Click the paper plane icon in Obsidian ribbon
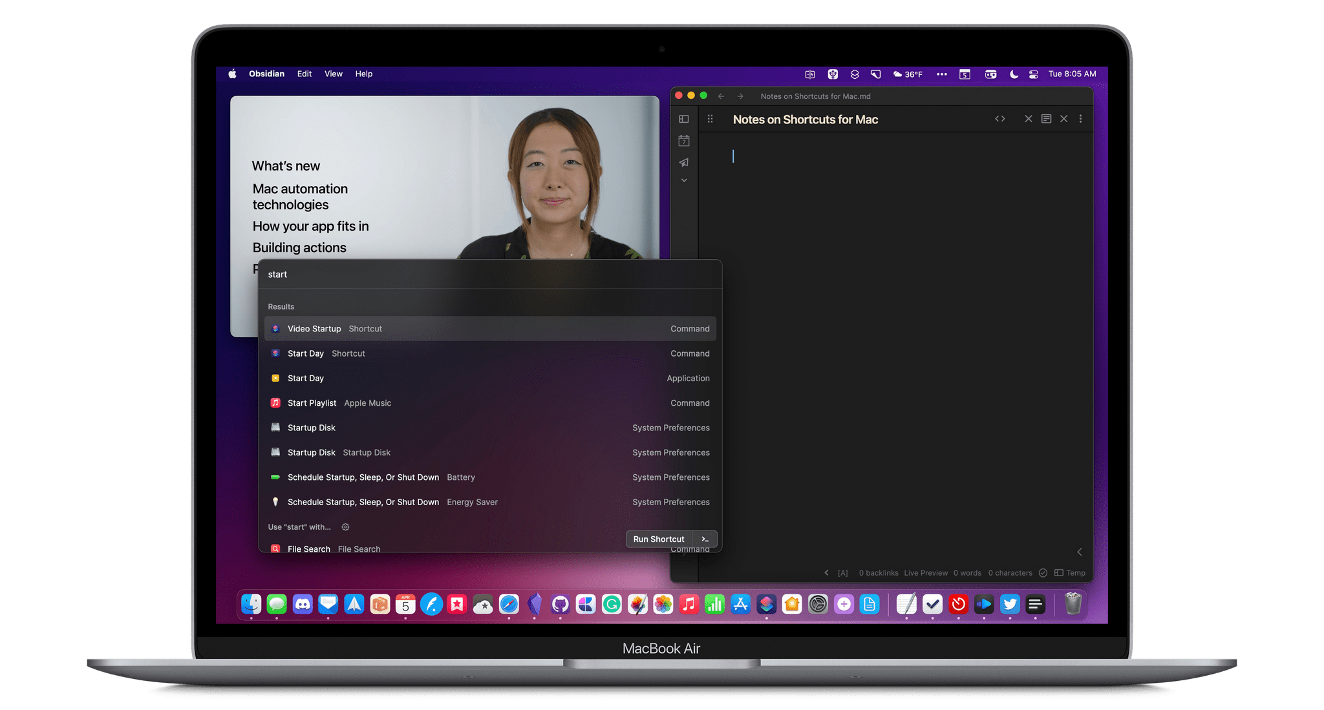The image size is (1324, 710). pyautogui.click(x=684, y=162)
